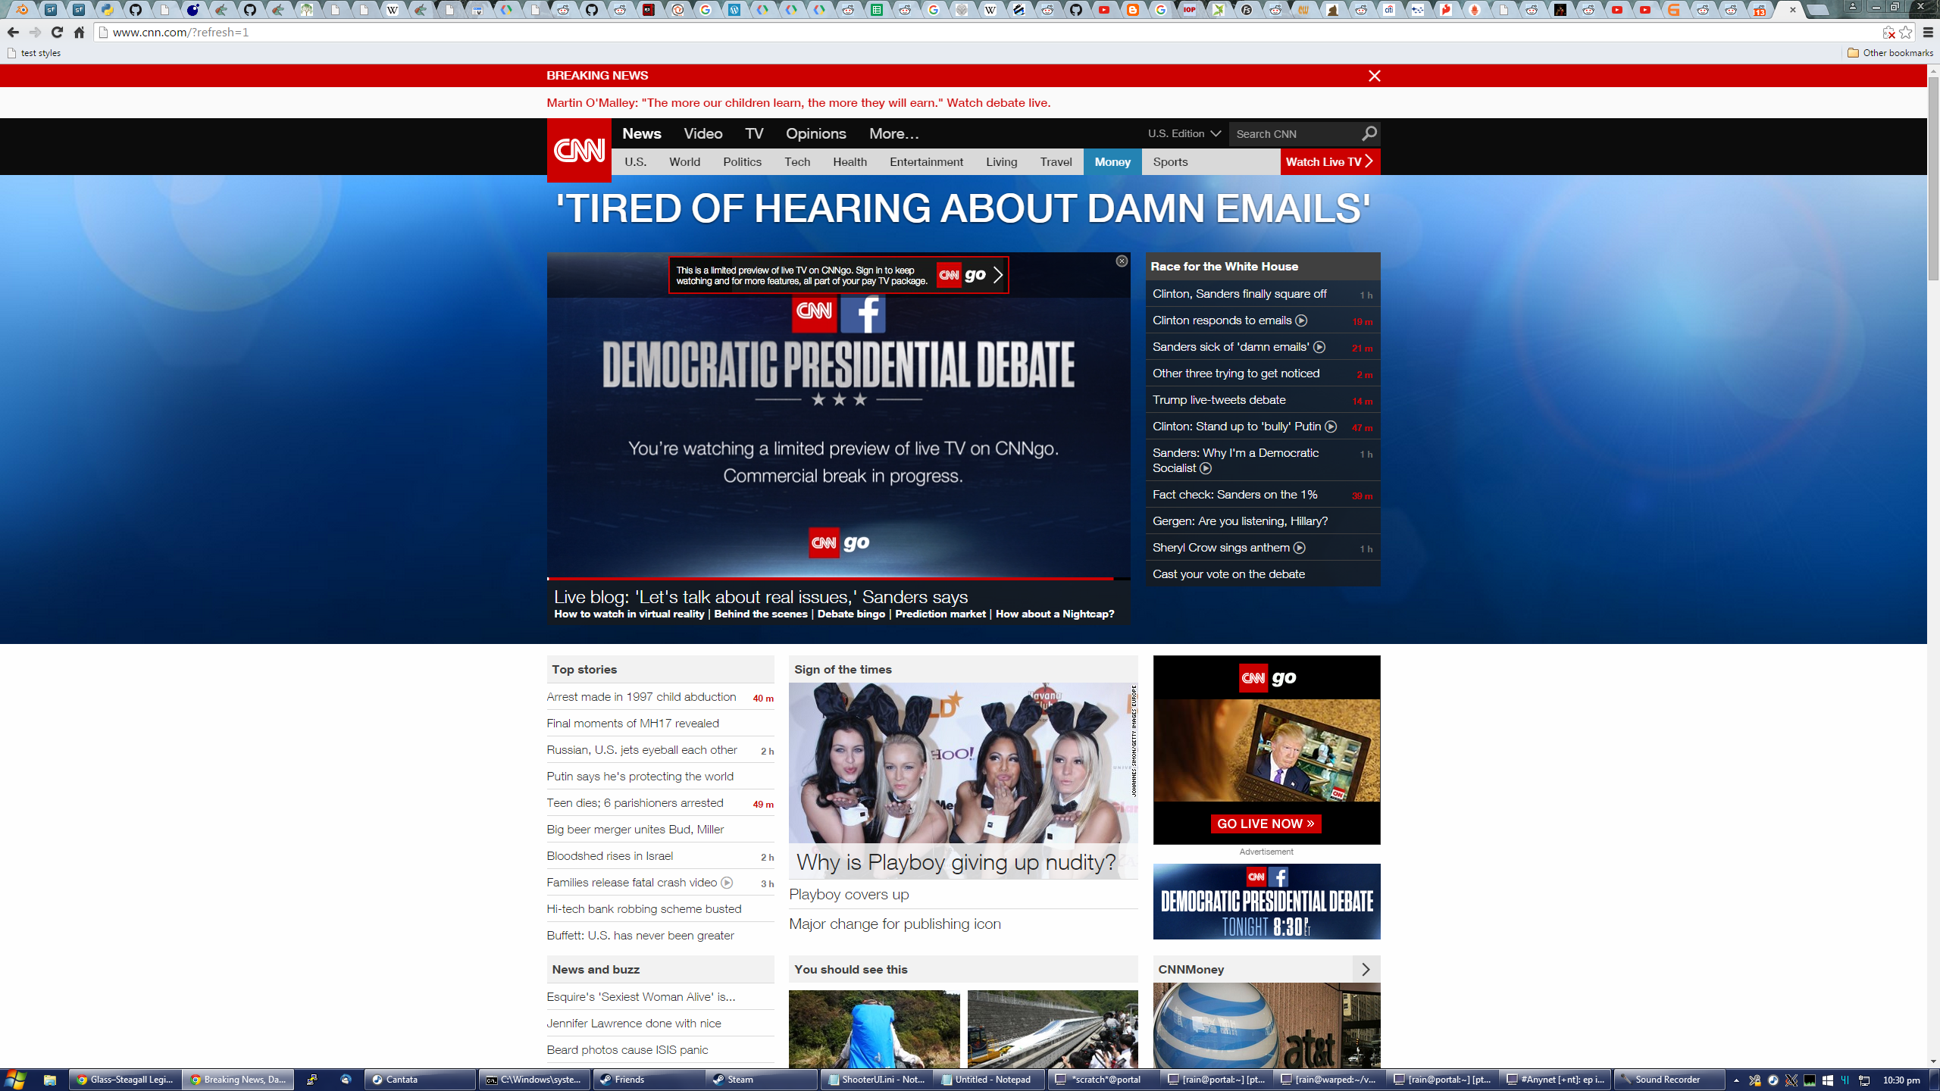The width and height of the screenshot is (1940, 1091).
Task: Click the browser back arrow
Action: (13, 33)
